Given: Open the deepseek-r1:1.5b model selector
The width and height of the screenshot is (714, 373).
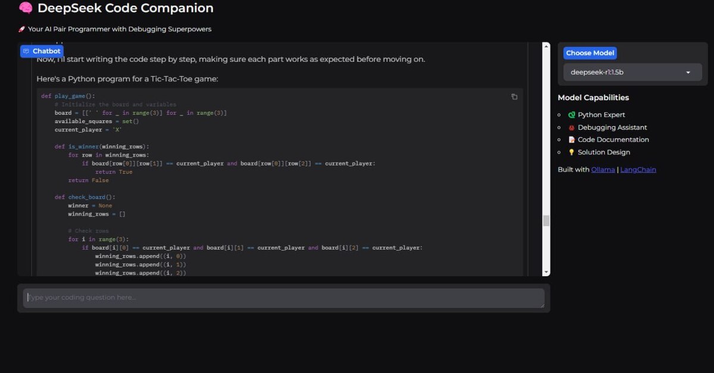Looking at the screenshot, I should [625, 72].
